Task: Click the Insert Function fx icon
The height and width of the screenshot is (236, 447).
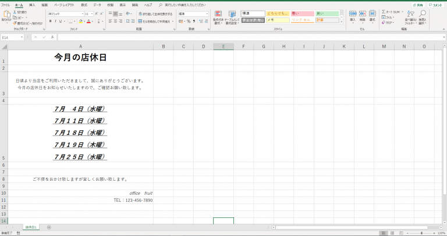Action: click(51, 37)
